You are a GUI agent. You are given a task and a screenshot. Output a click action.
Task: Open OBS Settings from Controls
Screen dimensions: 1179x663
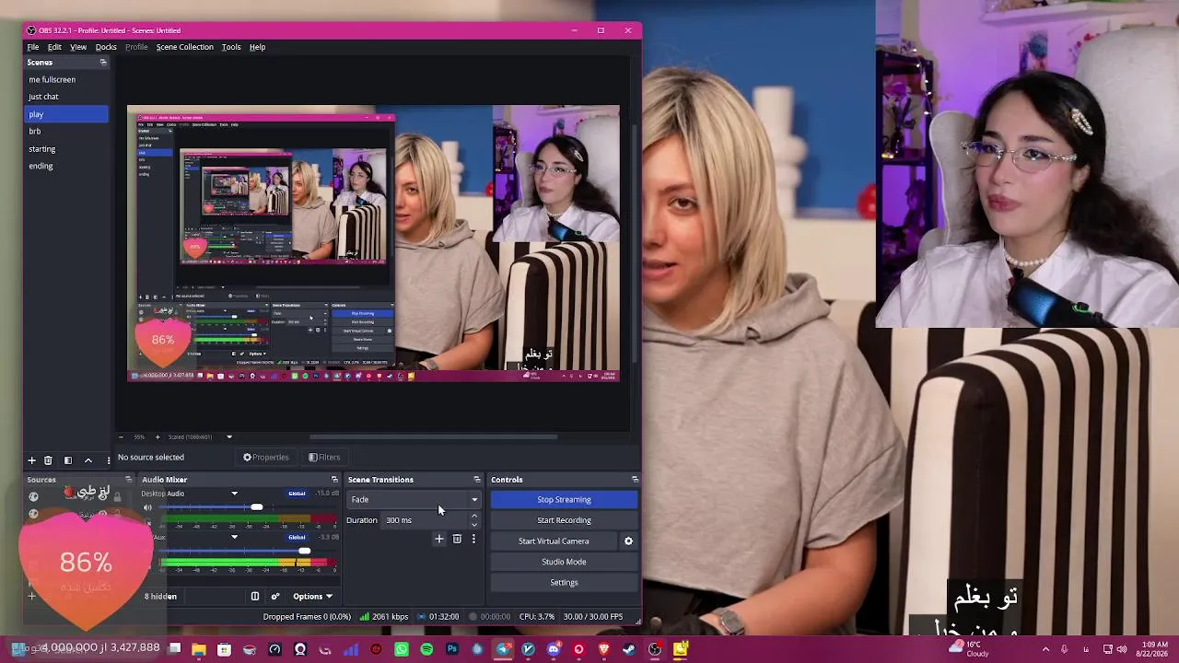(x=564, y=583)
